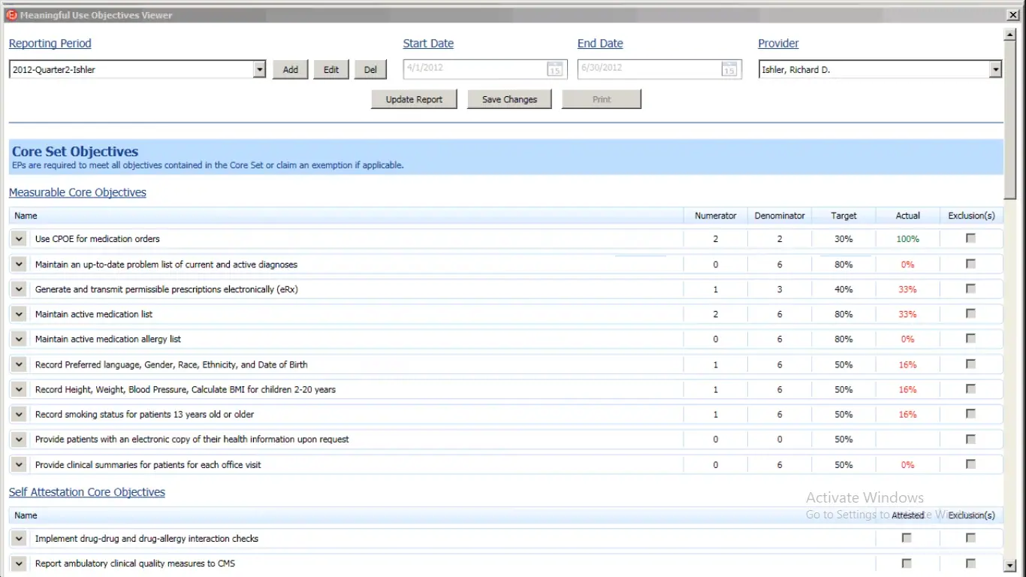Viewport: 1026px width, 577px height.
Task: Edit the selected reporting period
Action: (330, 69)
